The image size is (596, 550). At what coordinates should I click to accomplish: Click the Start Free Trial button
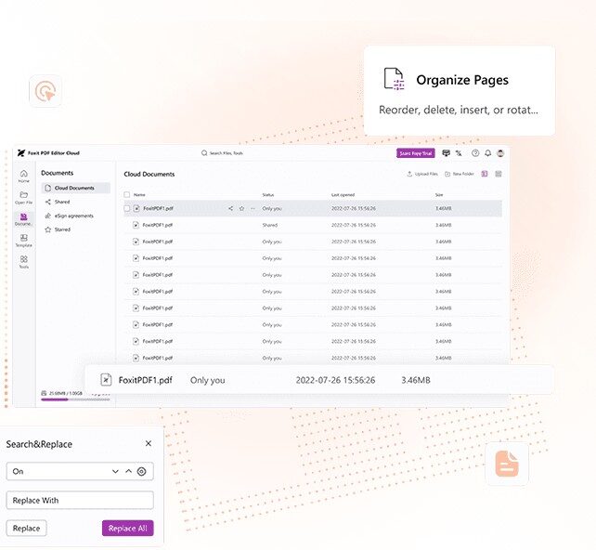(415, 153)
